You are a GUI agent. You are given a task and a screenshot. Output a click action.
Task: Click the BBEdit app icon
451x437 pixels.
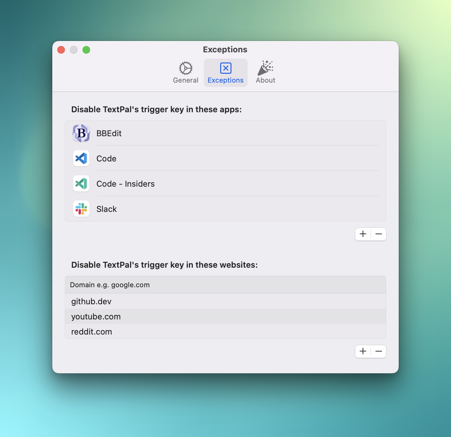tap(81, 133)
